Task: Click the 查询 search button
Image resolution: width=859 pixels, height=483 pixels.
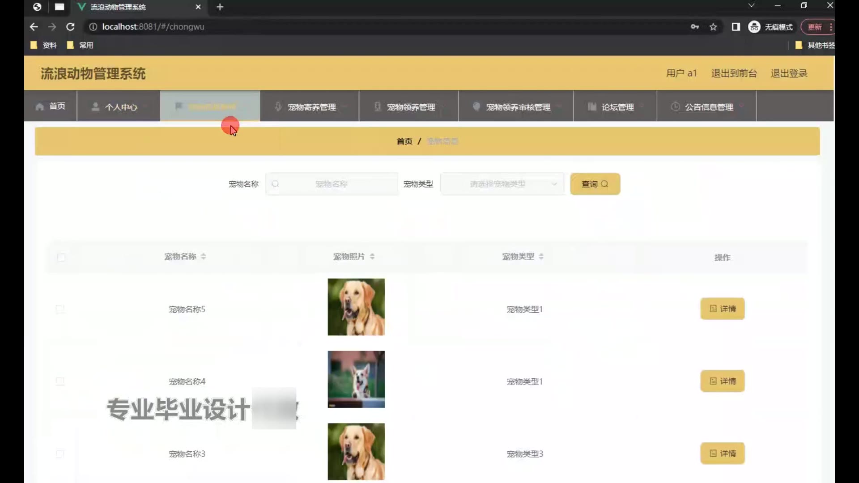Action: pos(595,184)
